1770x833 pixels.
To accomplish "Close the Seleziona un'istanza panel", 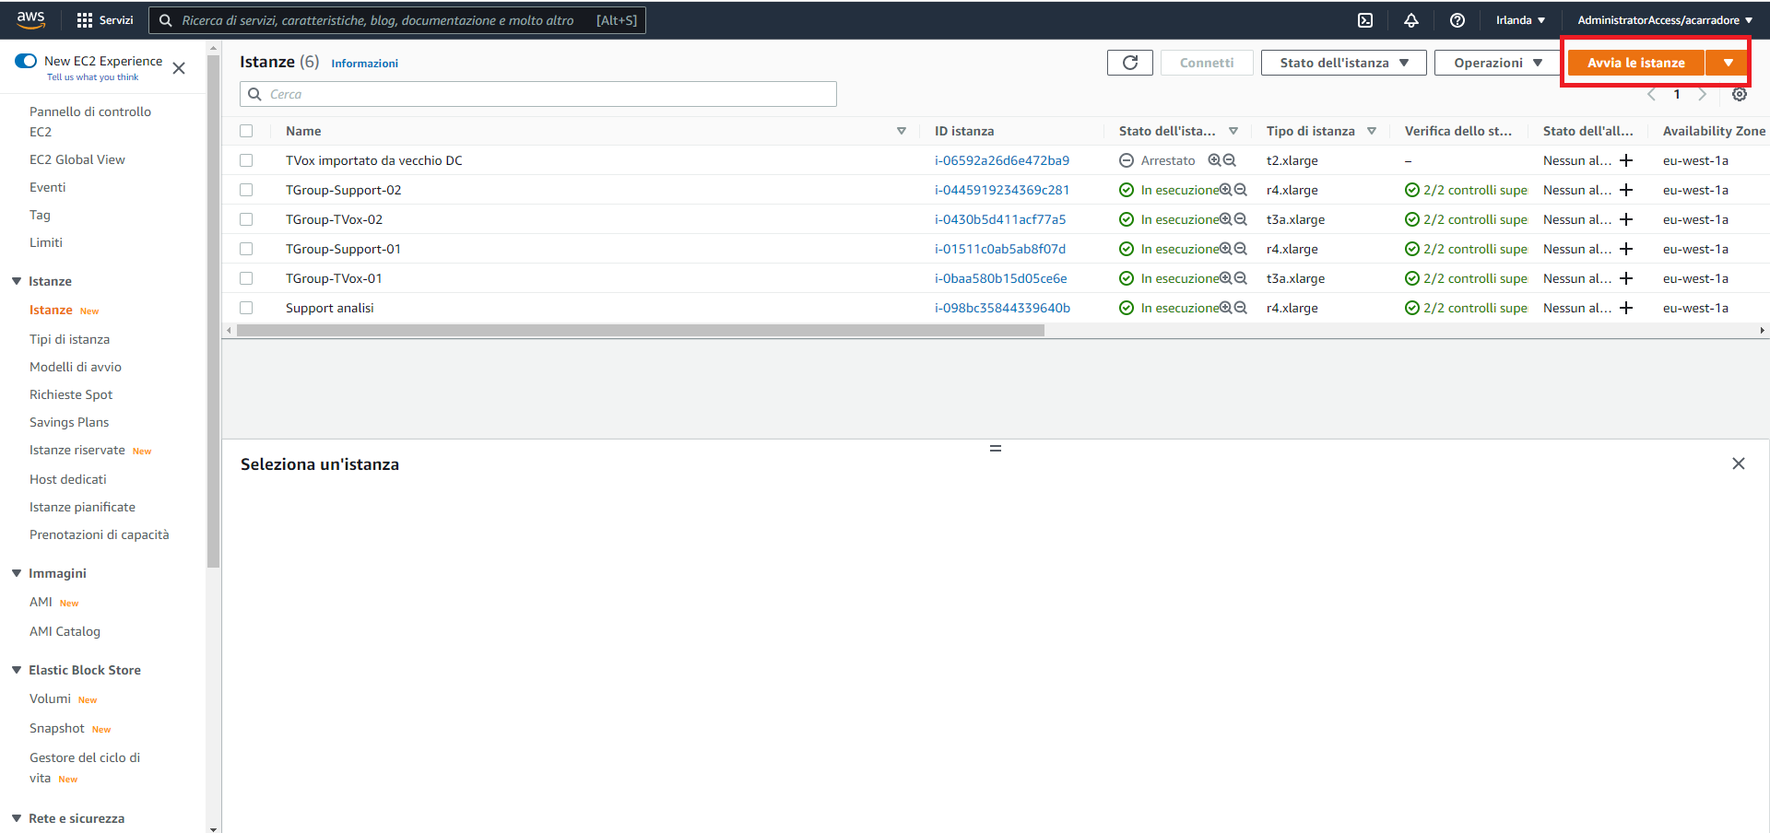I will (x=1739, y=463).
